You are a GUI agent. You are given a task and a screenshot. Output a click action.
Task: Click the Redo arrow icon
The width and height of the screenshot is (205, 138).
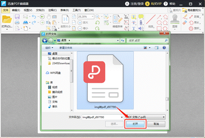34,23
